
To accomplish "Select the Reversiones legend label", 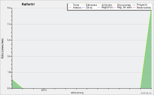I will (144, 7).
